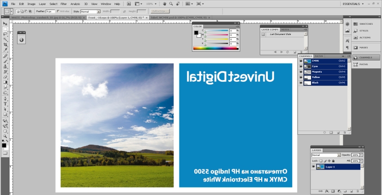382x195 pixels.
Task: Select the Type tool
Action: [x=5, y=104]
